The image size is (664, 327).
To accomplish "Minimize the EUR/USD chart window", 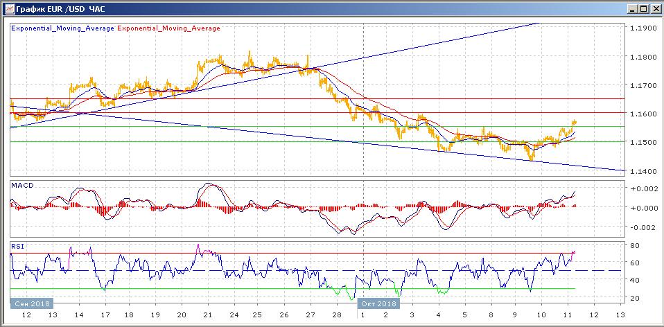I will coord(632,9).
